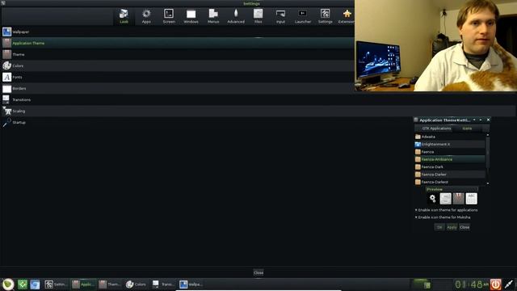Launch the blue browser taskbar icon
This screenshot has width=517, height=291.
35,284
